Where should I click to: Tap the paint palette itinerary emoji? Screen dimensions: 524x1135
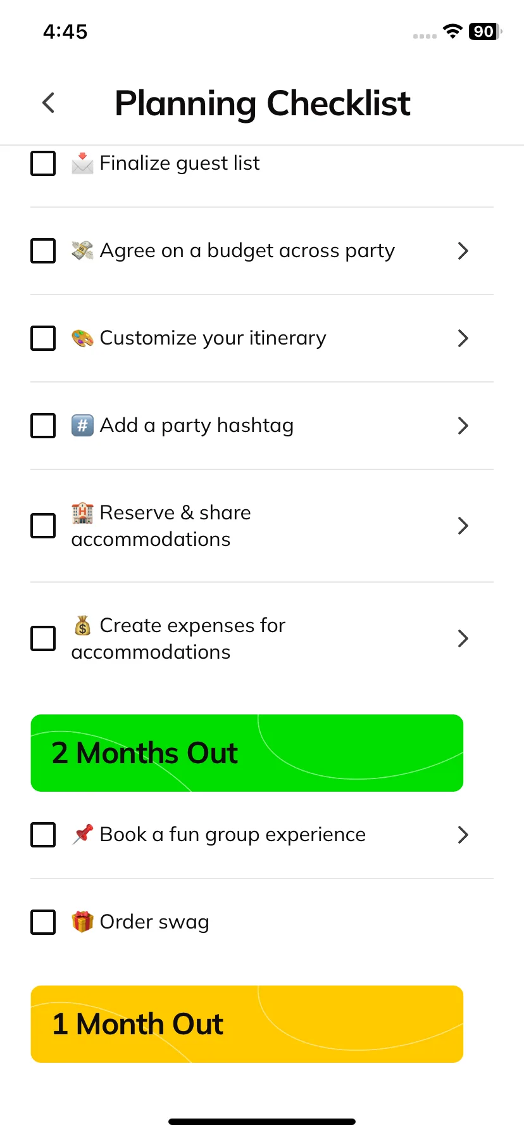pos(82,338)
